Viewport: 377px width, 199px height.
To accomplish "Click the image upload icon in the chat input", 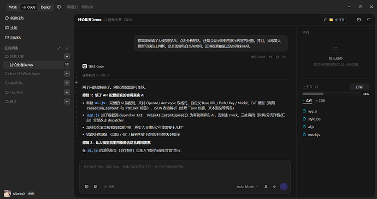I will [96, 186].
